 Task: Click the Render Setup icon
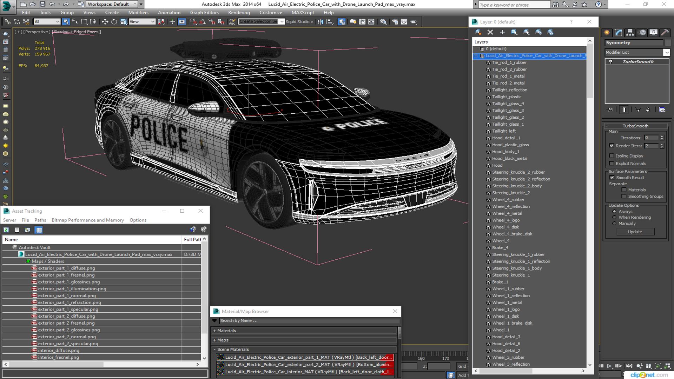[395, 22]
